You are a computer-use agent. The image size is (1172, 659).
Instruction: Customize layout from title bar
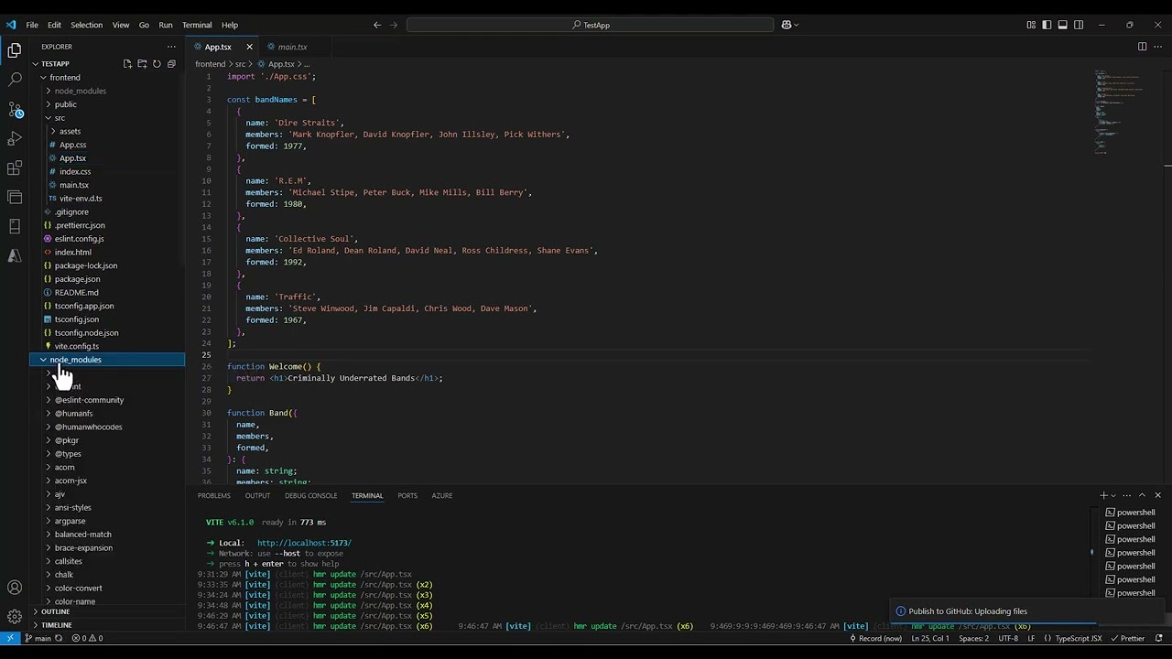point(1031,25)
